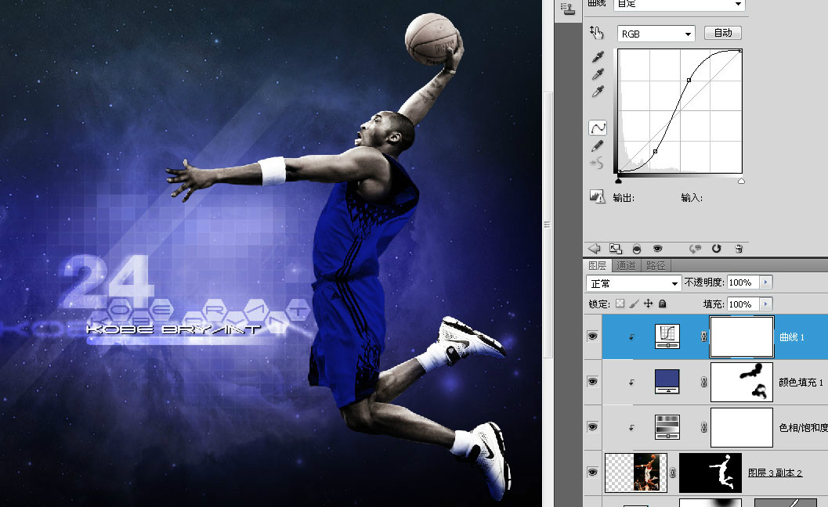Click the clipping arrow on 颜色填充 1 layer
This screenshot has height=507, width=828.
(x=631, y=383)
